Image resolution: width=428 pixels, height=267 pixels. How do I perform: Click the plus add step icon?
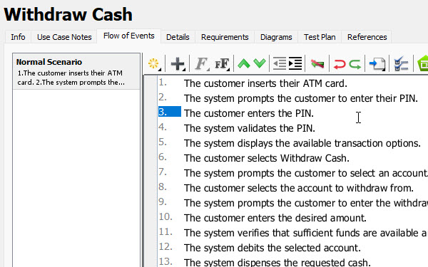(178, 64)
